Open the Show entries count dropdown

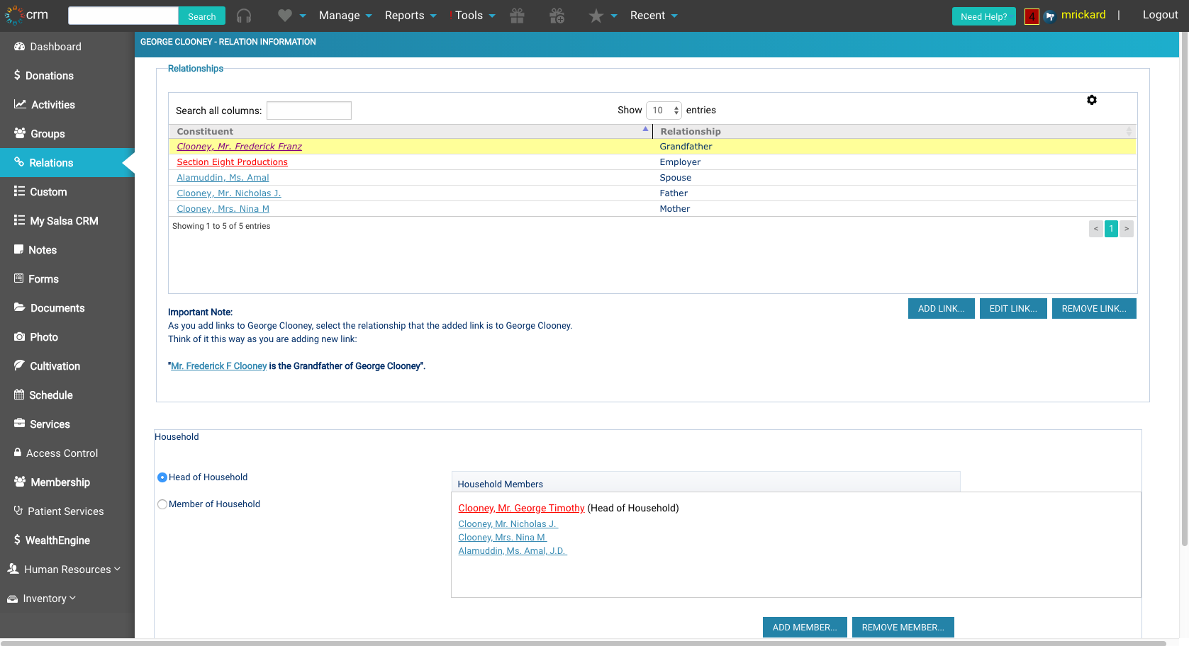[664, 110]
